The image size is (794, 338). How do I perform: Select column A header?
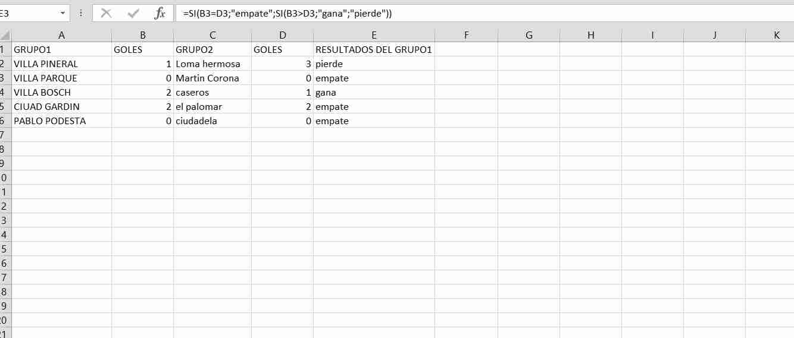point(61,35)
